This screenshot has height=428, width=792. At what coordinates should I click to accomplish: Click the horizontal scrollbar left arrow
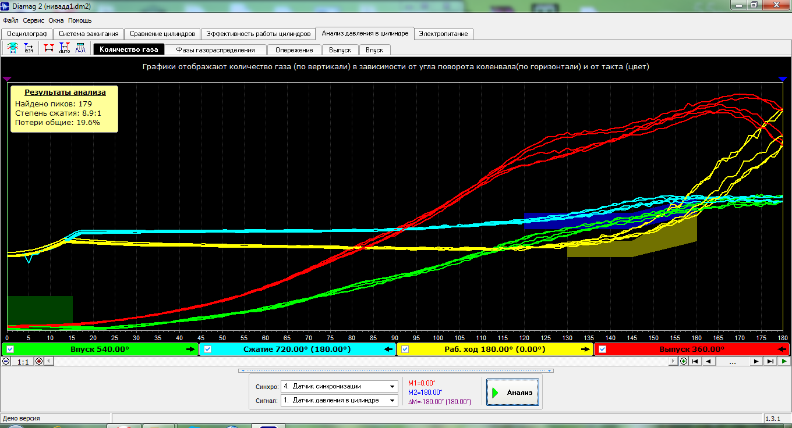pos(48,361)
